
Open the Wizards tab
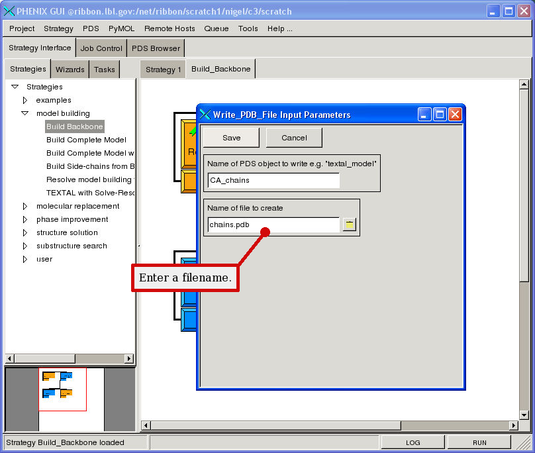(70, 70)
